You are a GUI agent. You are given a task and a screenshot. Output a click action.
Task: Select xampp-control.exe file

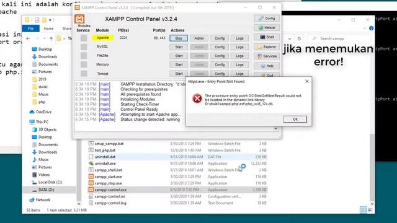tap(178, 190)
